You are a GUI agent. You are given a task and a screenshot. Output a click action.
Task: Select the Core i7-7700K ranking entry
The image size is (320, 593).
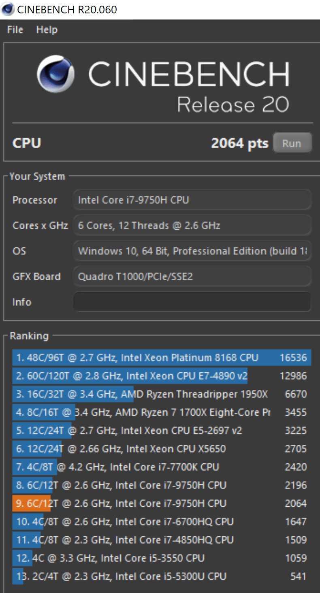tap(161, 467)
